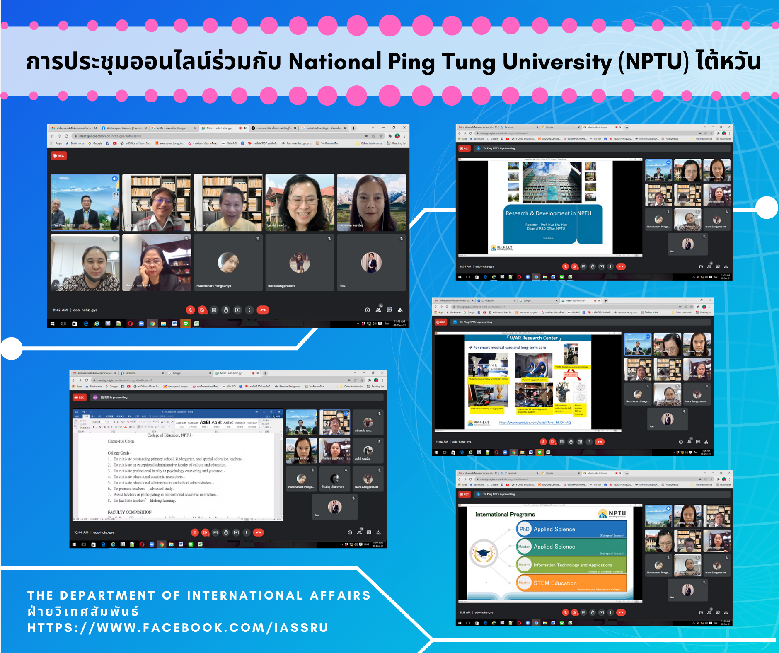Turn on camera in 11:42 AM meeting
This screenshot has width=779, height=653.
pos(202,310)
